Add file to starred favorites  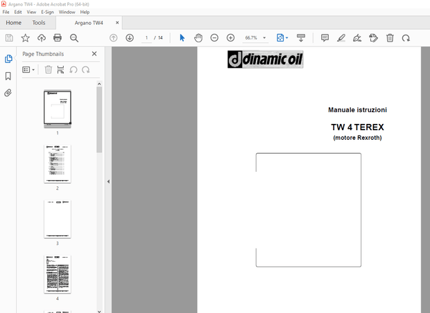(25, 38)
